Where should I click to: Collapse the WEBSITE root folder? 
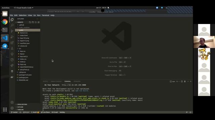20,22
